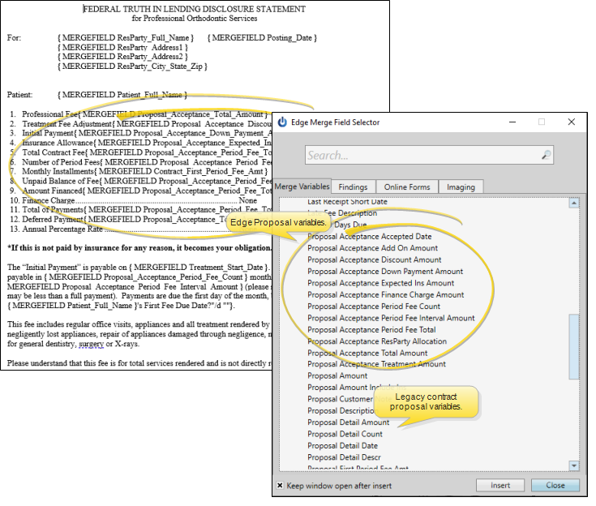Switch to the Findings tab
Screen dimensions: 596x506
tap(353, 187)
